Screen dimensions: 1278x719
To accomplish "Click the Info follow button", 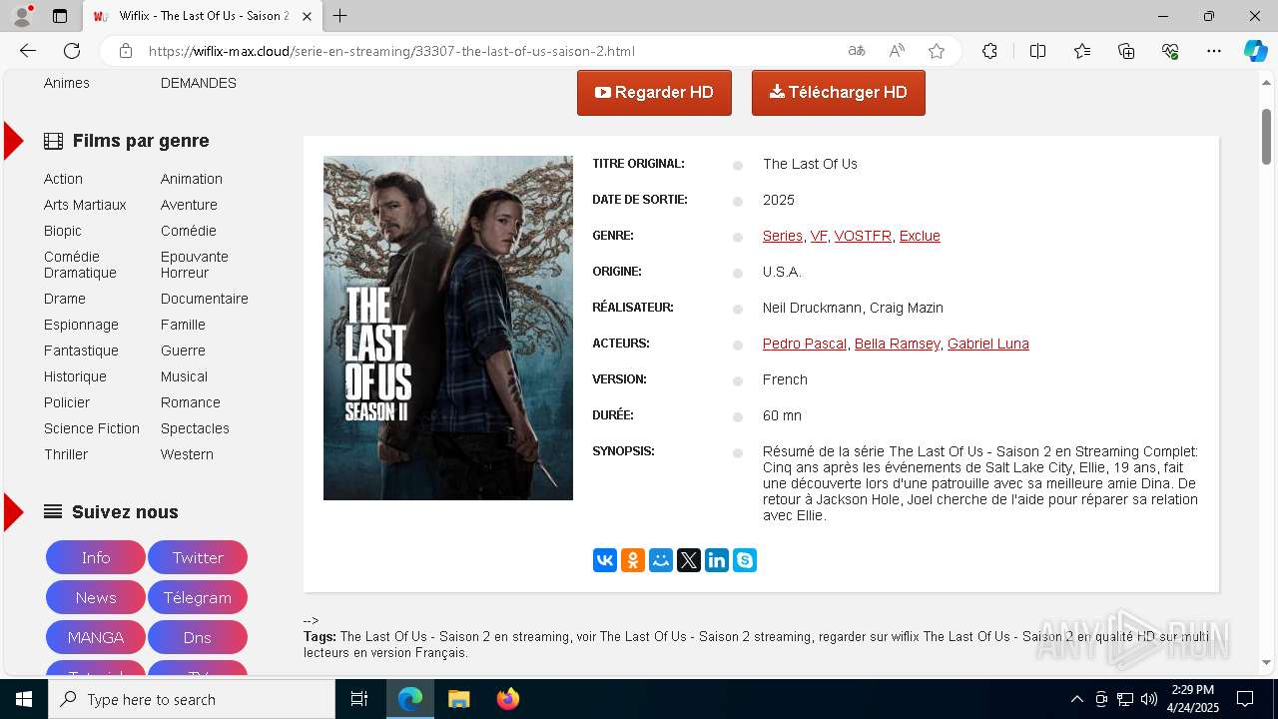I will [96, 557].
